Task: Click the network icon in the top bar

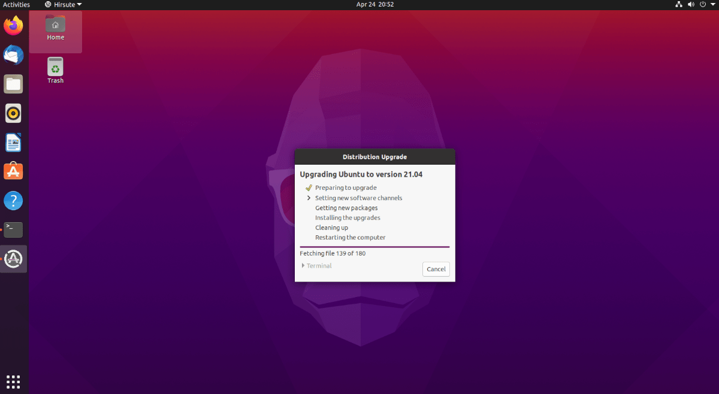Action: tap(679, 4)
